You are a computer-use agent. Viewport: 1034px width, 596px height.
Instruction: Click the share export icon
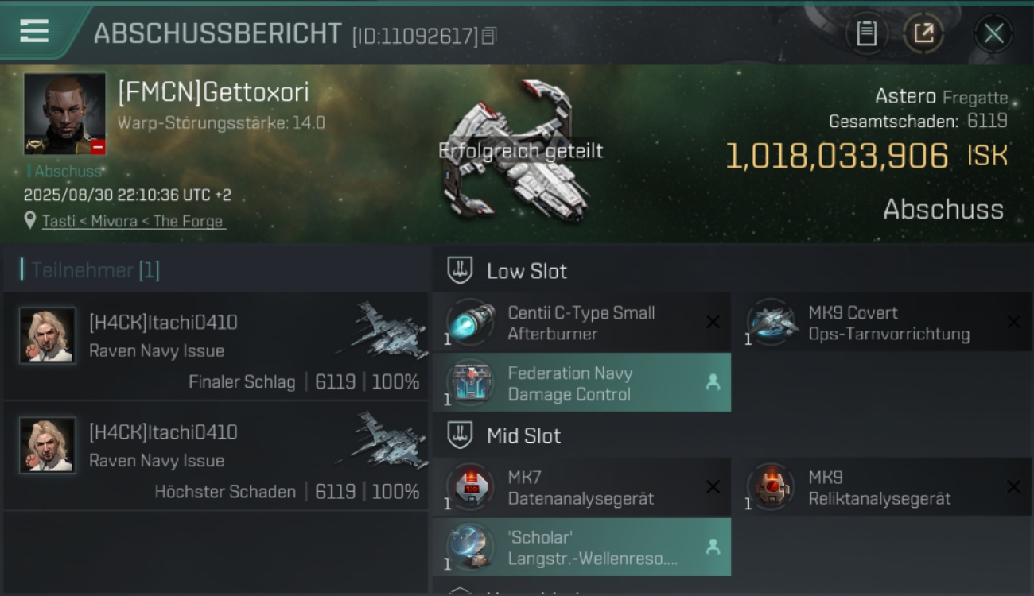[x=923, y=33]
